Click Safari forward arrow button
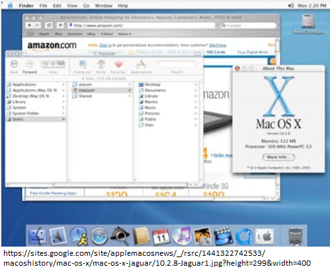This screenshot has height=271, width=330. pos(37,25)
